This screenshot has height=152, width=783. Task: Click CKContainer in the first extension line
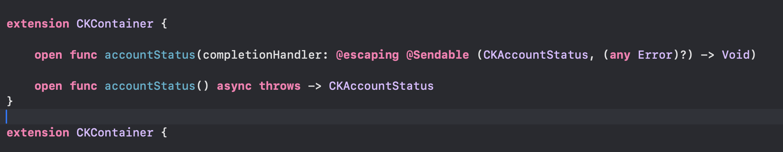[x=115, y=24]
